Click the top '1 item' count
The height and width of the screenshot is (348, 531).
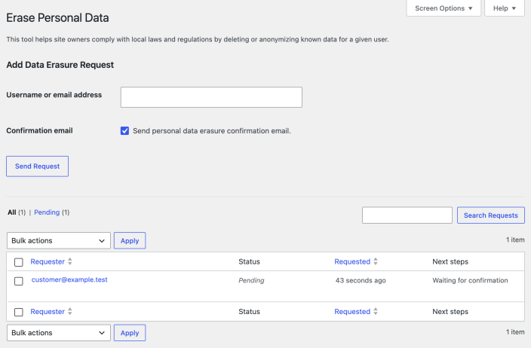pyautogui.click(x=515, y=240)
